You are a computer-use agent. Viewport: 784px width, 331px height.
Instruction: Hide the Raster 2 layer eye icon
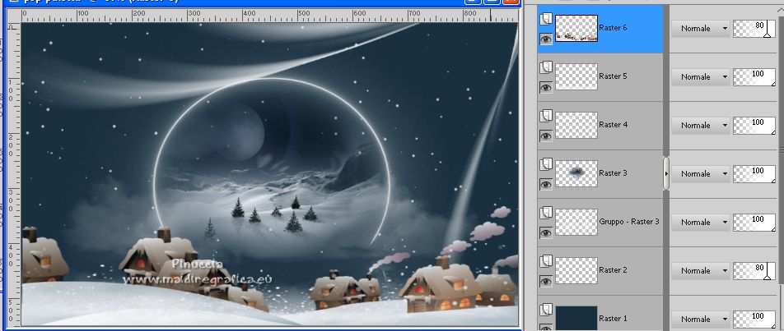(545, 281)
